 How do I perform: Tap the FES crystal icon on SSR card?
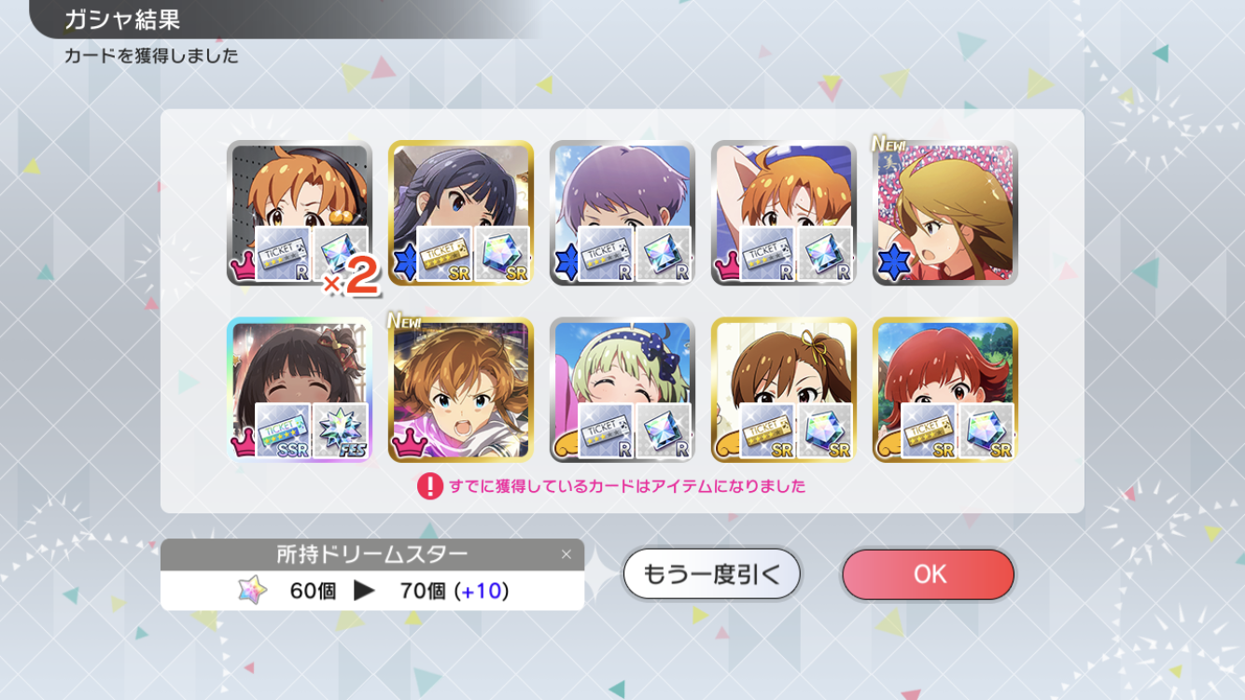point(341,430)
